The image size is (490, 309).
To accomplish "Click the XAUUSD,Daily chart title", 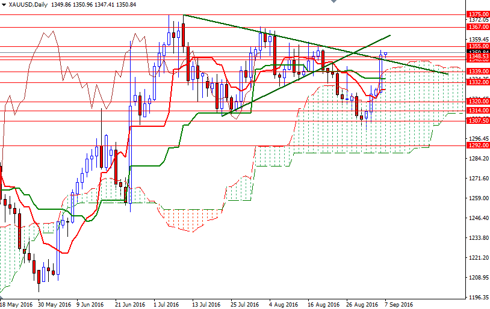I will 28,5.
